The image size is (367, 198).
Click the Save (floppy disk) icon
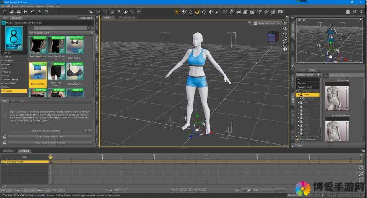[x=25, y=12]
